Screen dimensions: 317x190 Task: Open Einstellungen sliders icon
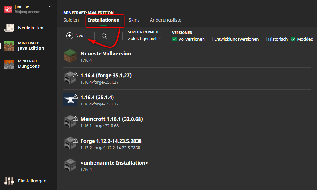[9, 181]
